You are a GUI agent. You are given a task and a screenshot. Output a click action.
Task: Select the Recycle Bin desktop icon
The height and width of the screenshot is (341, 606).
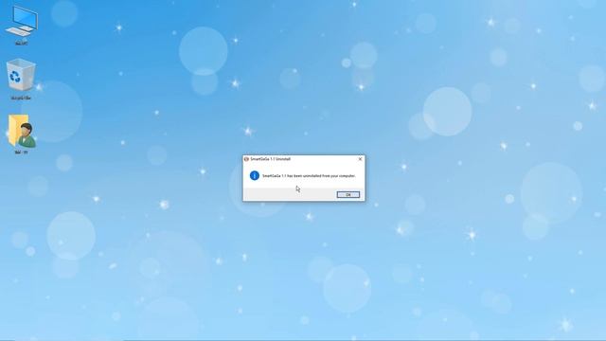click(x=21, y=79)
